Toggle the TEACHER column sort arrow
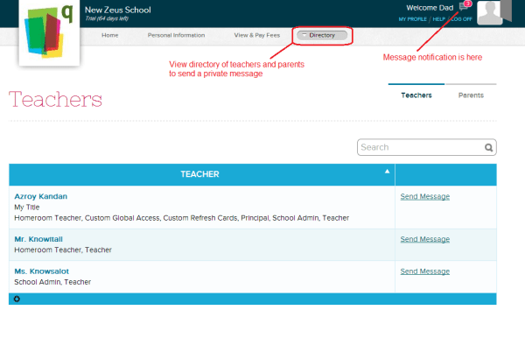The width and height of the screenshot is (525, 345). click(x=387, y=171)
